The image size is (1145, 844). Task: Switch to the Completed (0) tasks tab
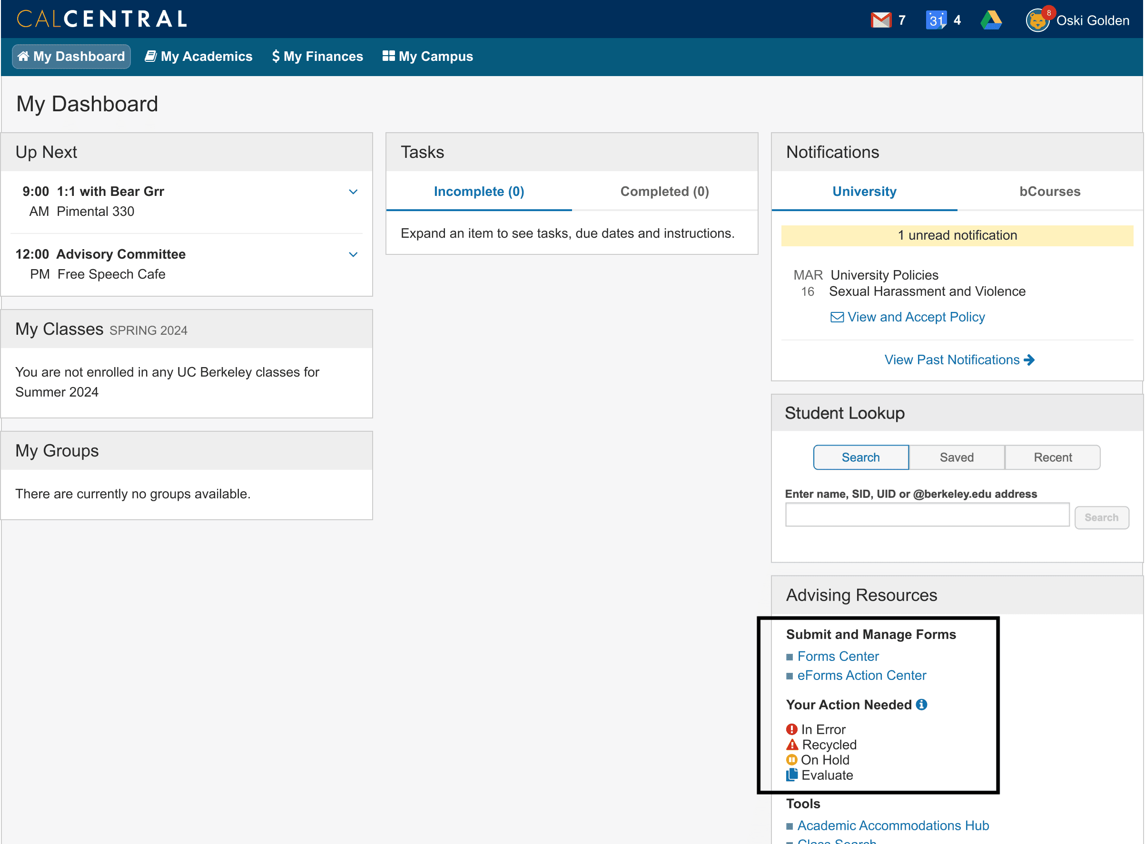click(x=664, y=192)
